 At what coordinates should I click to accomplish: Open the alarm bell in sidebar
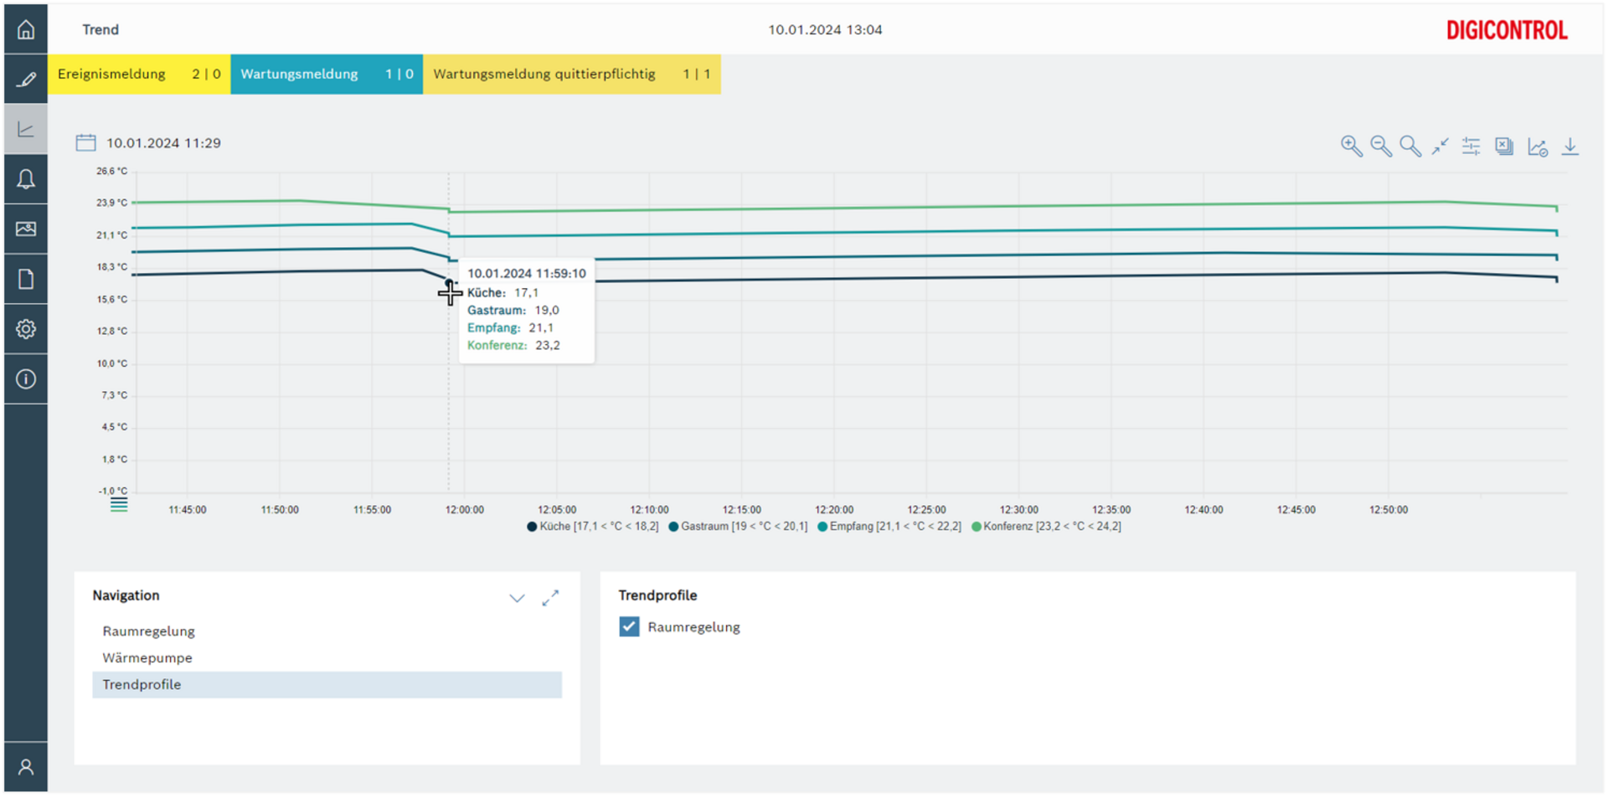(x=26, y=179)
